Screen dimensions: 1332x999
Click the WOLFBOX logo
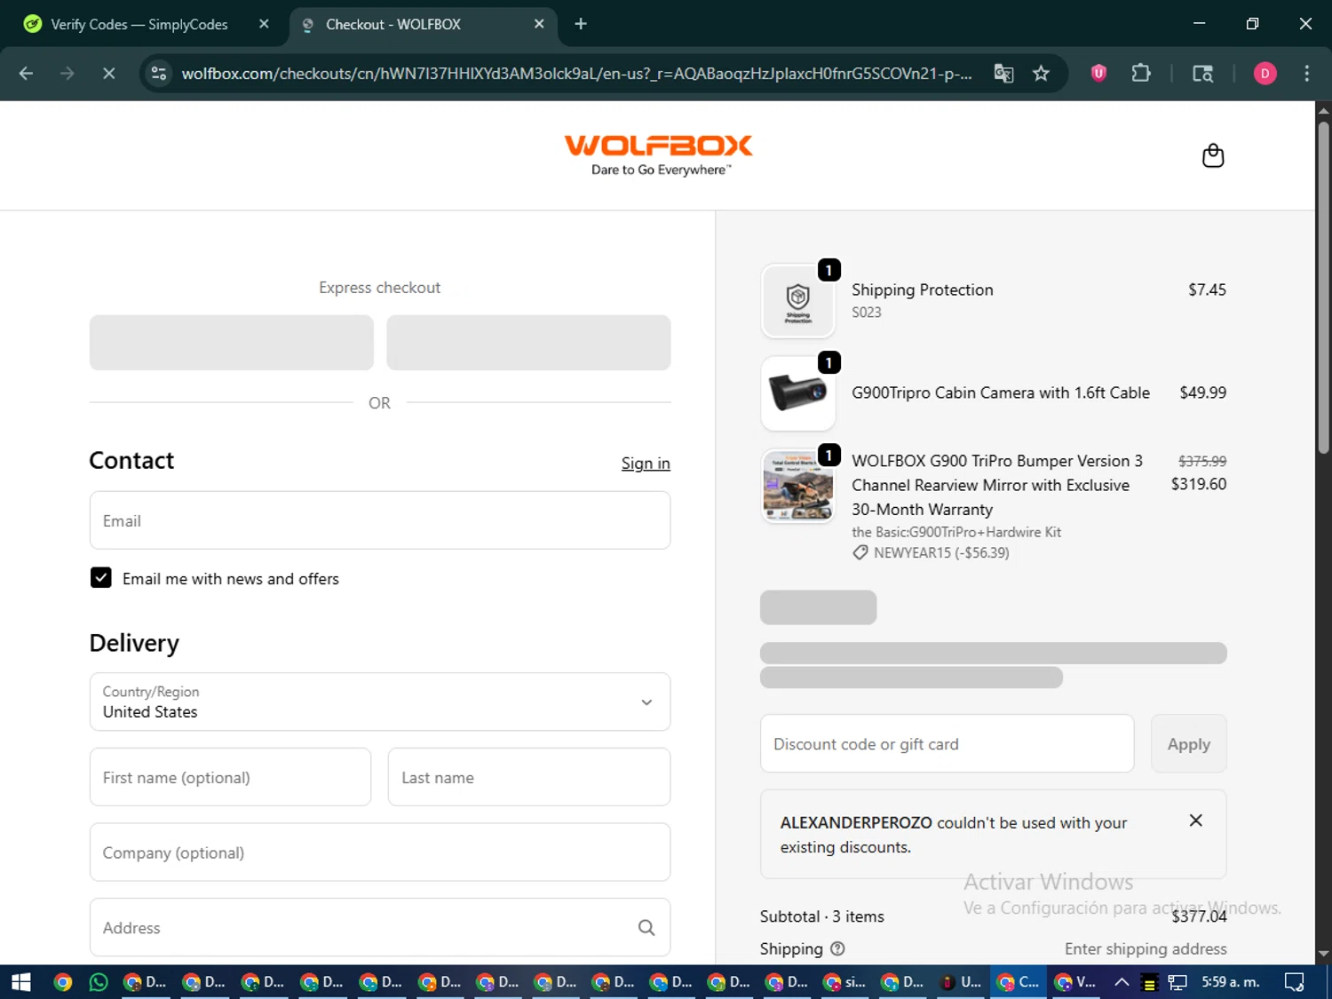(x=659, y=155)
